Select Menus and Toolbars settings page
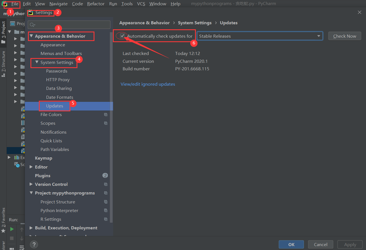 [x=61, y=54]
